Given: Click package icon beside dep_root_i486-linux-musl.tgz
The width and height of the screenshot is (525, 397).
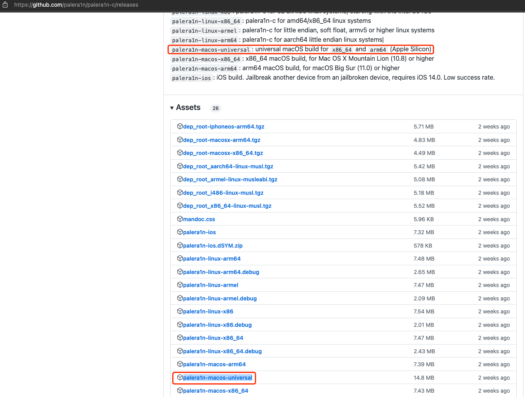Looking at the screenshot, I should [180, 192].
